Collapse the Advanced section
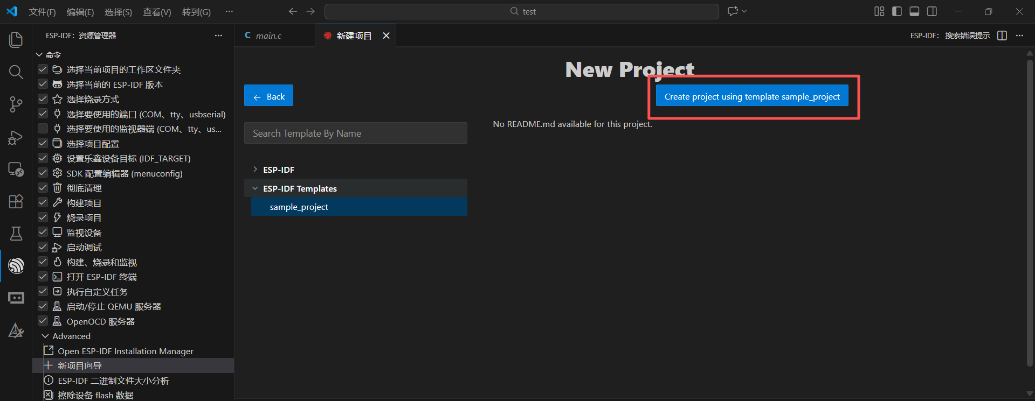The image size is (1035, 401). click(x=45, y=336)
